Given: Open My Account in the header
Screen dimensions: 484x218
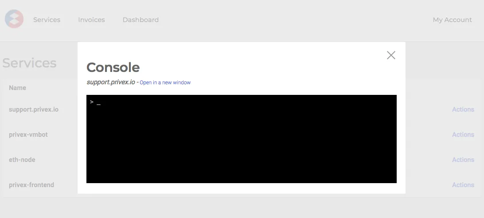Looking at the screenshot, I should click(452, 20).
